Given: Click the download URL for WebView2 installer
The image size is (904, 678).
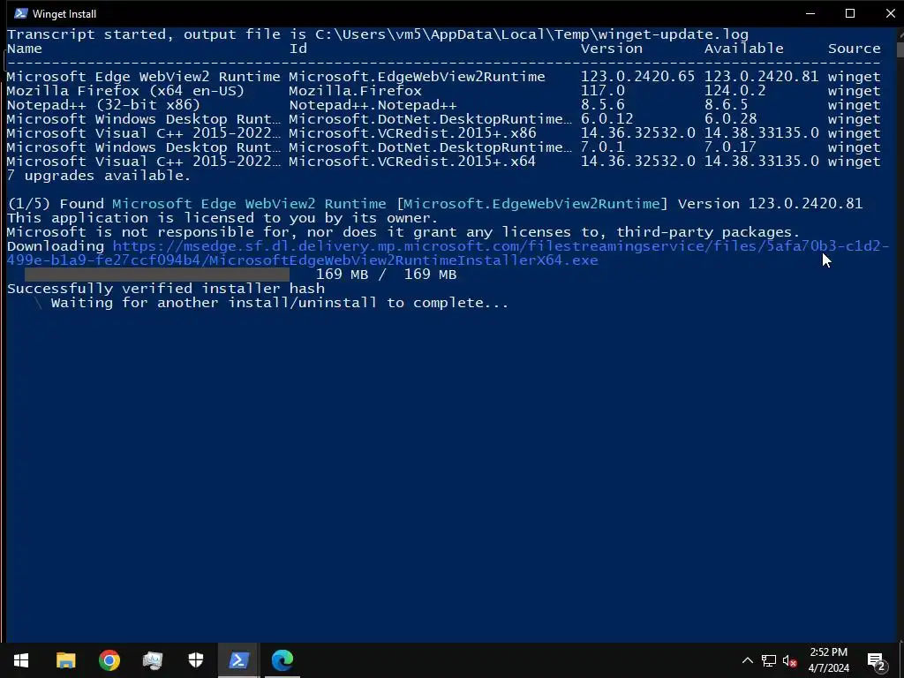Looking at the screenshot, I should pyautogui.click(x=448, y=253).
